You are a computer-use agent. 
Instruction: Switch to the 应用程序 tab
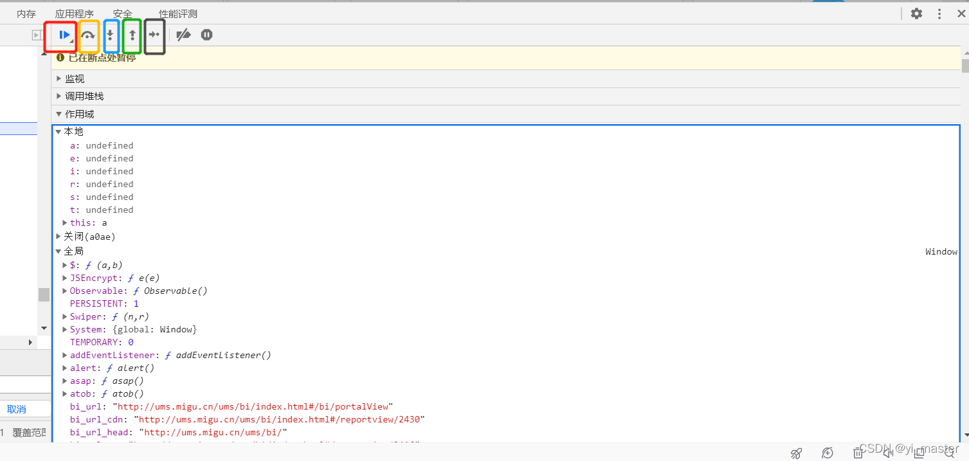[75, 14]
